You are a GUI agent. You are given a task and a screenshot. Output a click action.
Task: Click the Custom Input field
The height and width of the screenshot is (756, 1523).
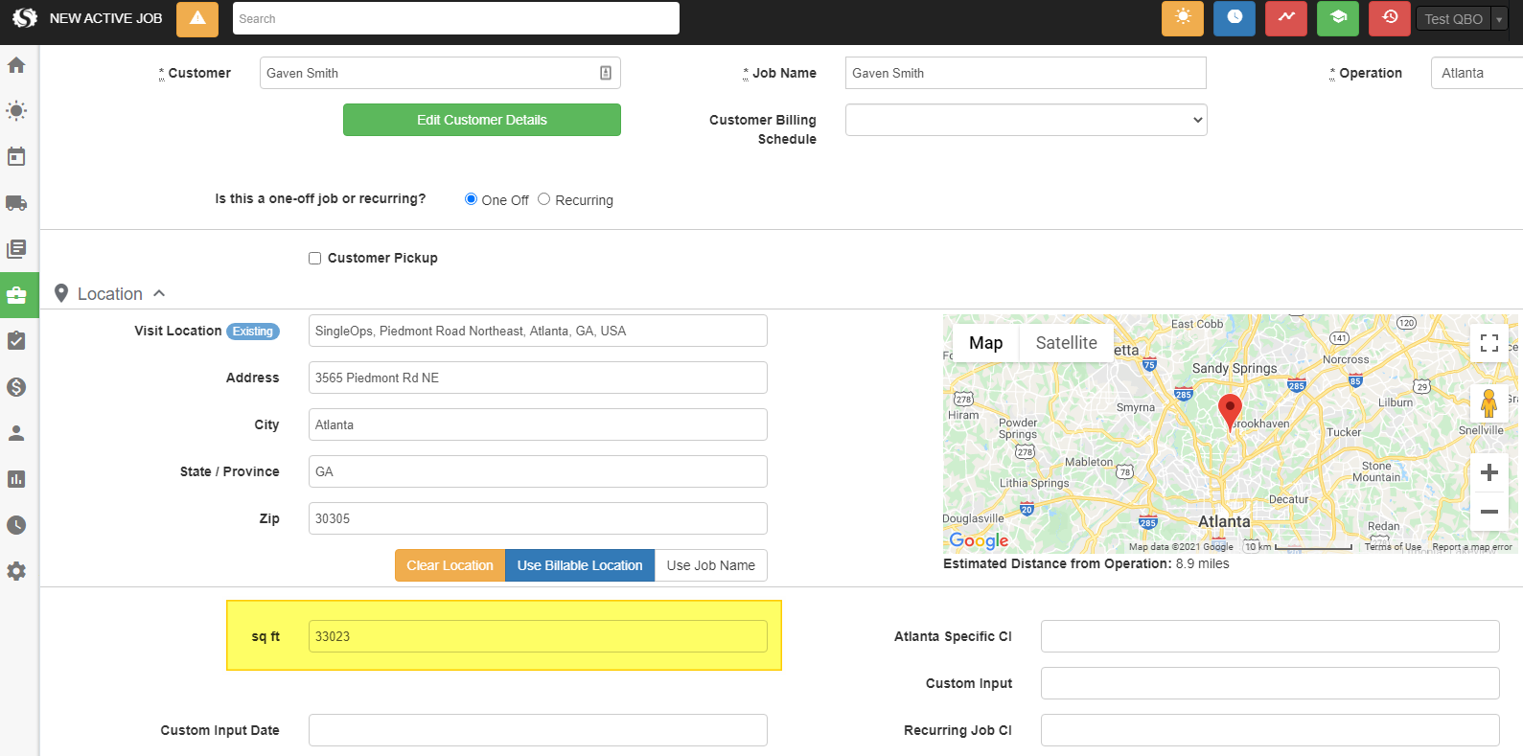pos(1270,683)
